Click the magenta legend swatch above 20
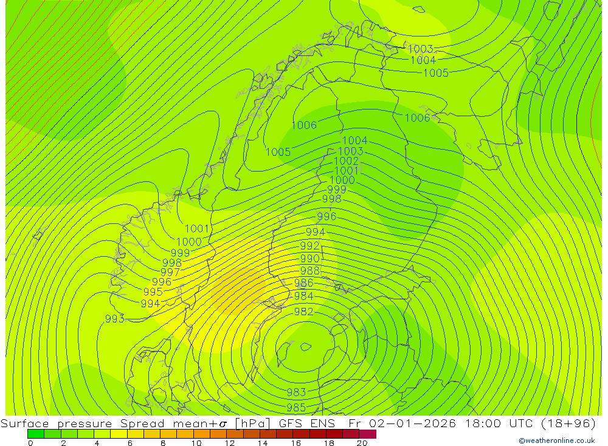The height and width of the screenshot is (446, 608). (x=368, y=434)
